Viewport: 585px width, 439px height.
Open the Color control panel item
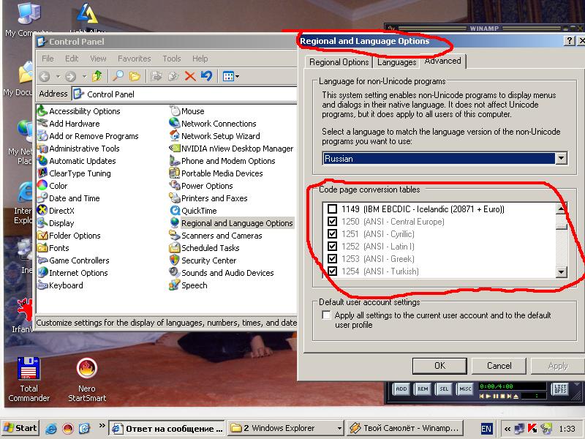pyautogui.click(x=53, y=186)
